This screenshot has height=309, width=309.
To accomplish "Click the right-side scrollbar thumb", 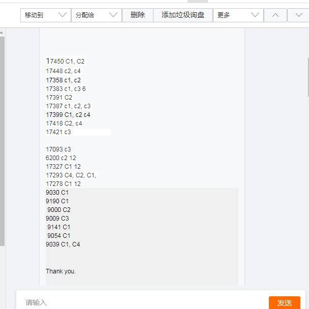I will click(x=308, y=77).
